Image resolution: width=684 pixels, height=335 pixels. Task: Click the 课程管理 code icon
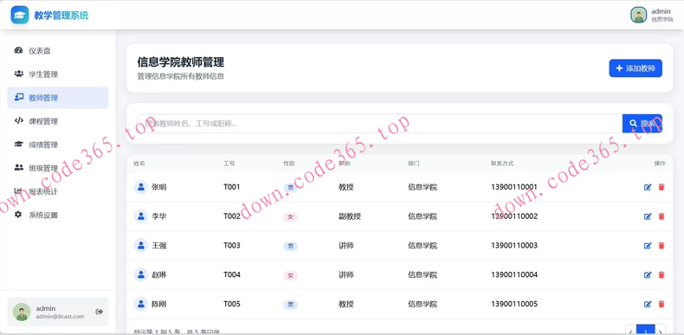[x=18, y=121]
